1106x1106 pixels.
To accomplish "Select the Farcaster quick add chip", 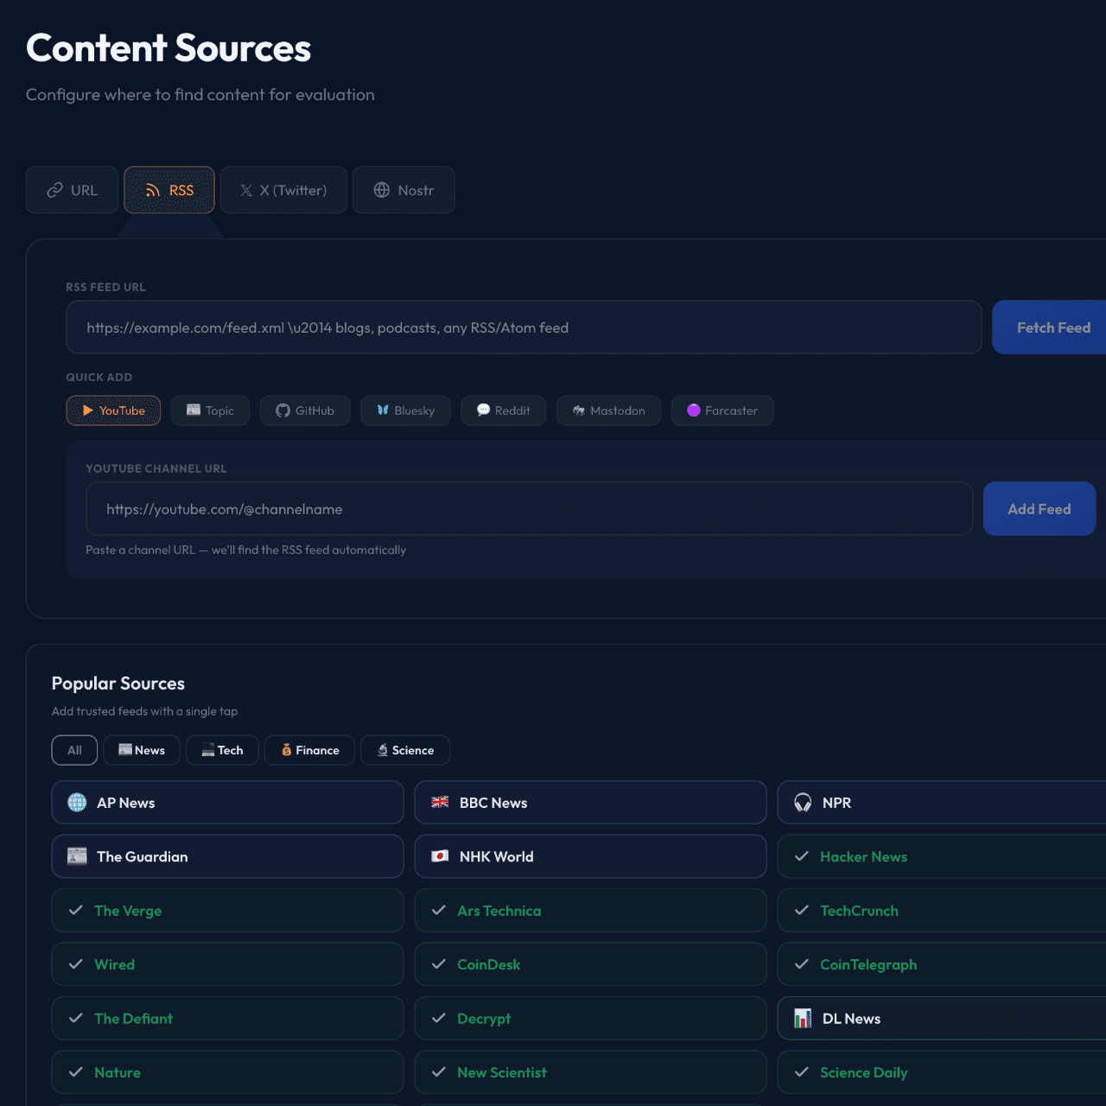I will click(x=722, y=410).
